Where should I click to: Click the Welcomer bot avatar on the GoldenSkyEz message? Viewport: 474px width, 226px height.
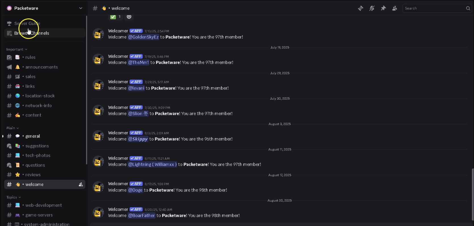click(x=98, y=34)
